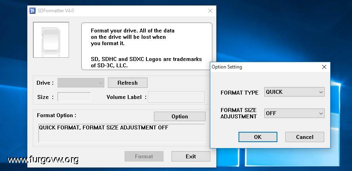This screenshot has height=171, width=352.
Task: Click the 'FORMAT TYPE' label
Action: (239, 93)
